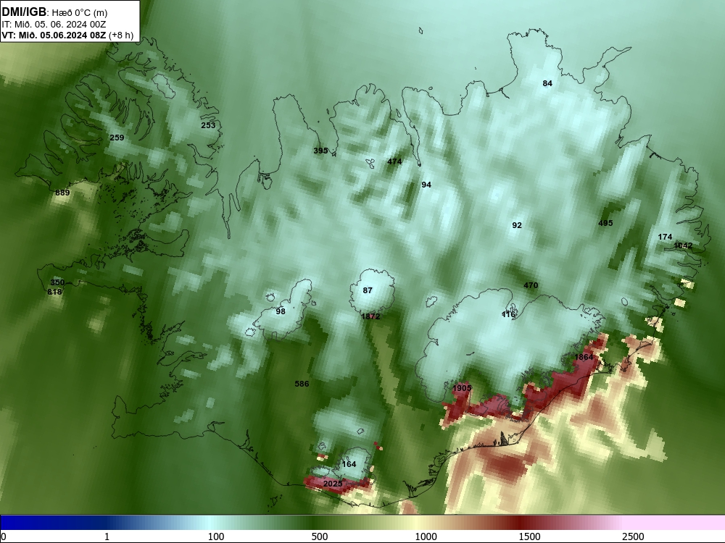
Task: Click the map value 395
Action: pyautogui.click(x=320, y=151)
